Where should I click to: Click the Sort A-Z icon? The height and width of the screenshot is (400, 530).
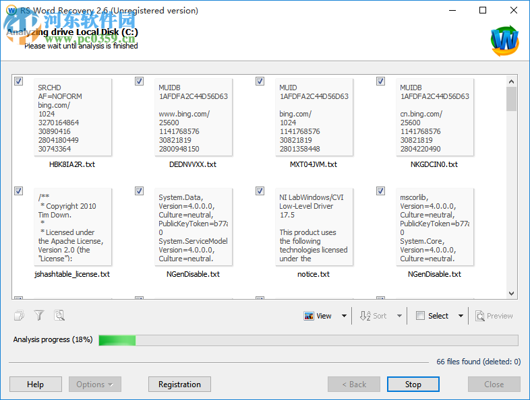pos(365,316)
